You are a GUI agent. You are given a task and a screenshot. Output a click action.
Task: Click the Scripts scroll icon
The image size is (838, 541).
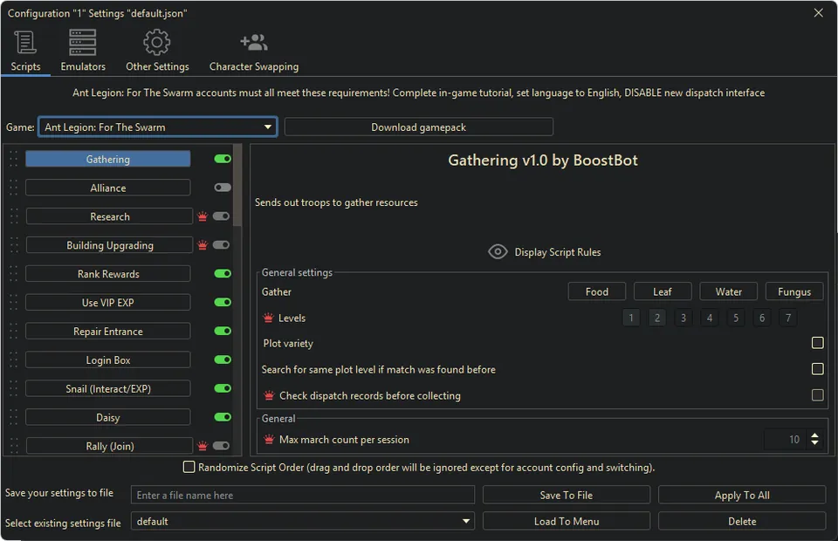click(x=25, y=42)
